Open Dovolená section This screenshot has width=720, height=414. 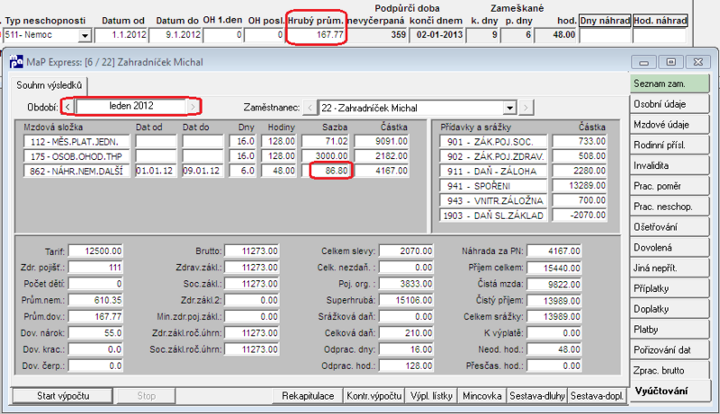tap(670, 248)
